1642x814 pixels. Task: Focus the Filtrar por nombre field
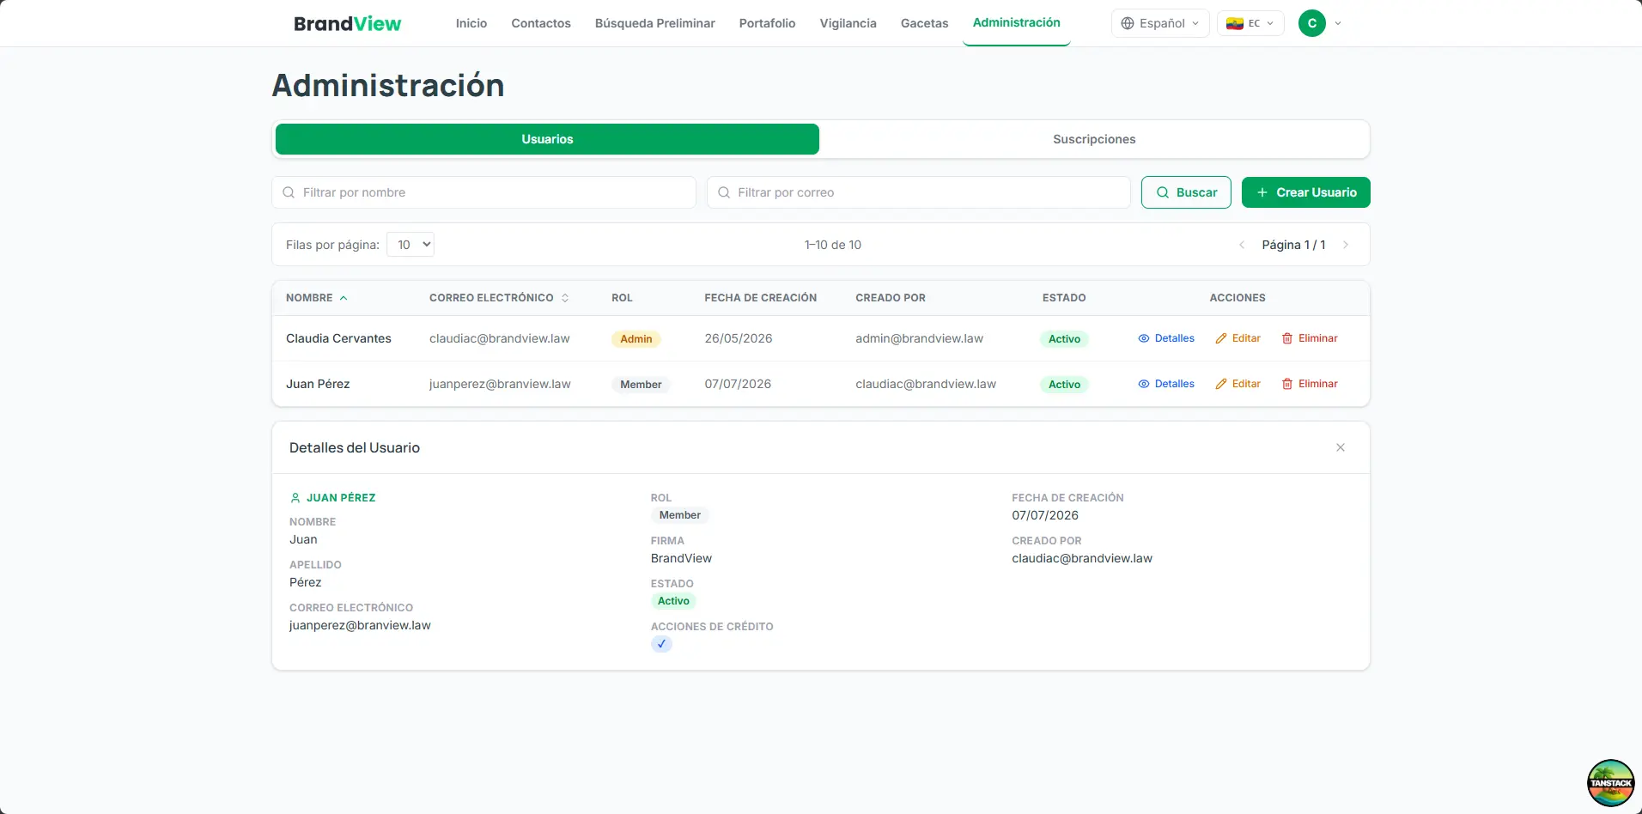pyautogui.click(x=483, y=192)
